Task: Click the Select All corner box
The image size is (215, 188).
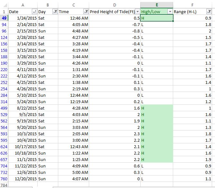Action: [4, 5]
